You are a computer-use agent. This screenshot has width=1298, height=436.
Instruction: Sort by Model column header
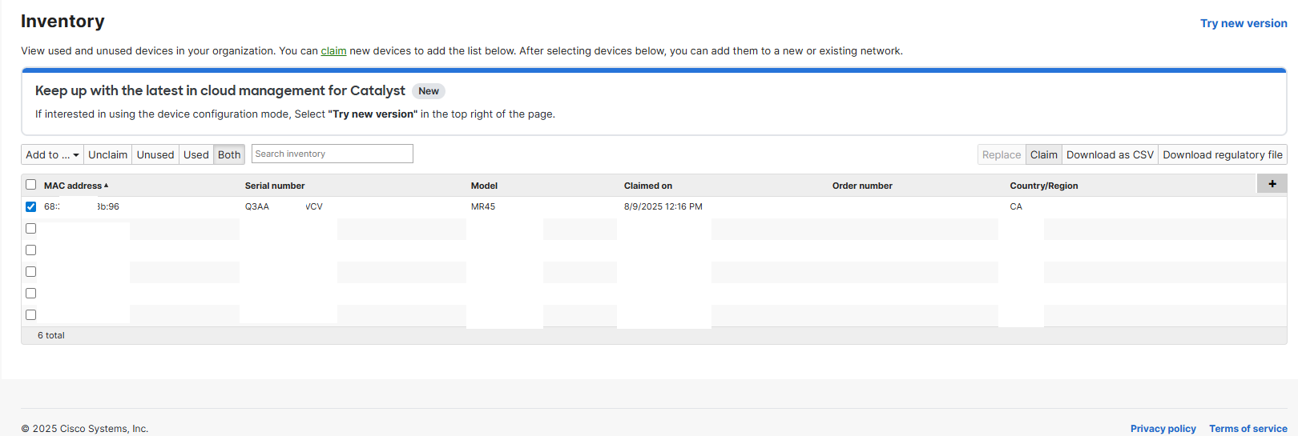pos(484,186)
